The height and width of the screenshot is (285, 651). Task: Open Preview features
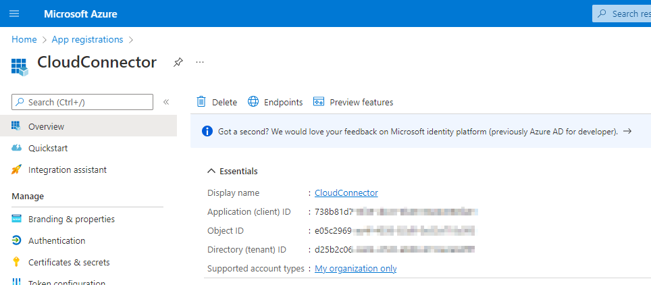point(353,102)
